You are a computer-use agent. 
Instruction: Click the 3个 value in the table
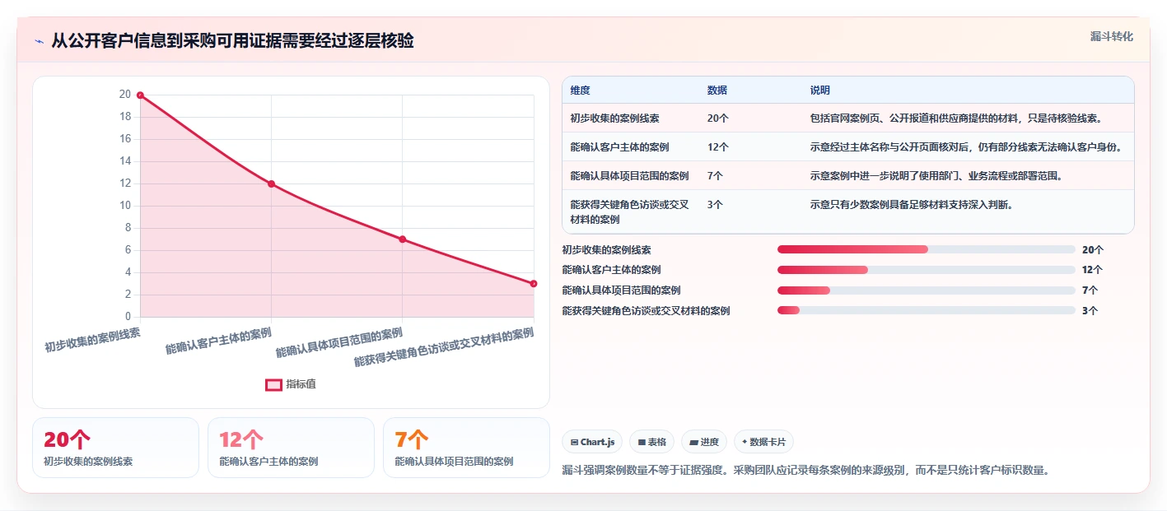coord(715,205)
